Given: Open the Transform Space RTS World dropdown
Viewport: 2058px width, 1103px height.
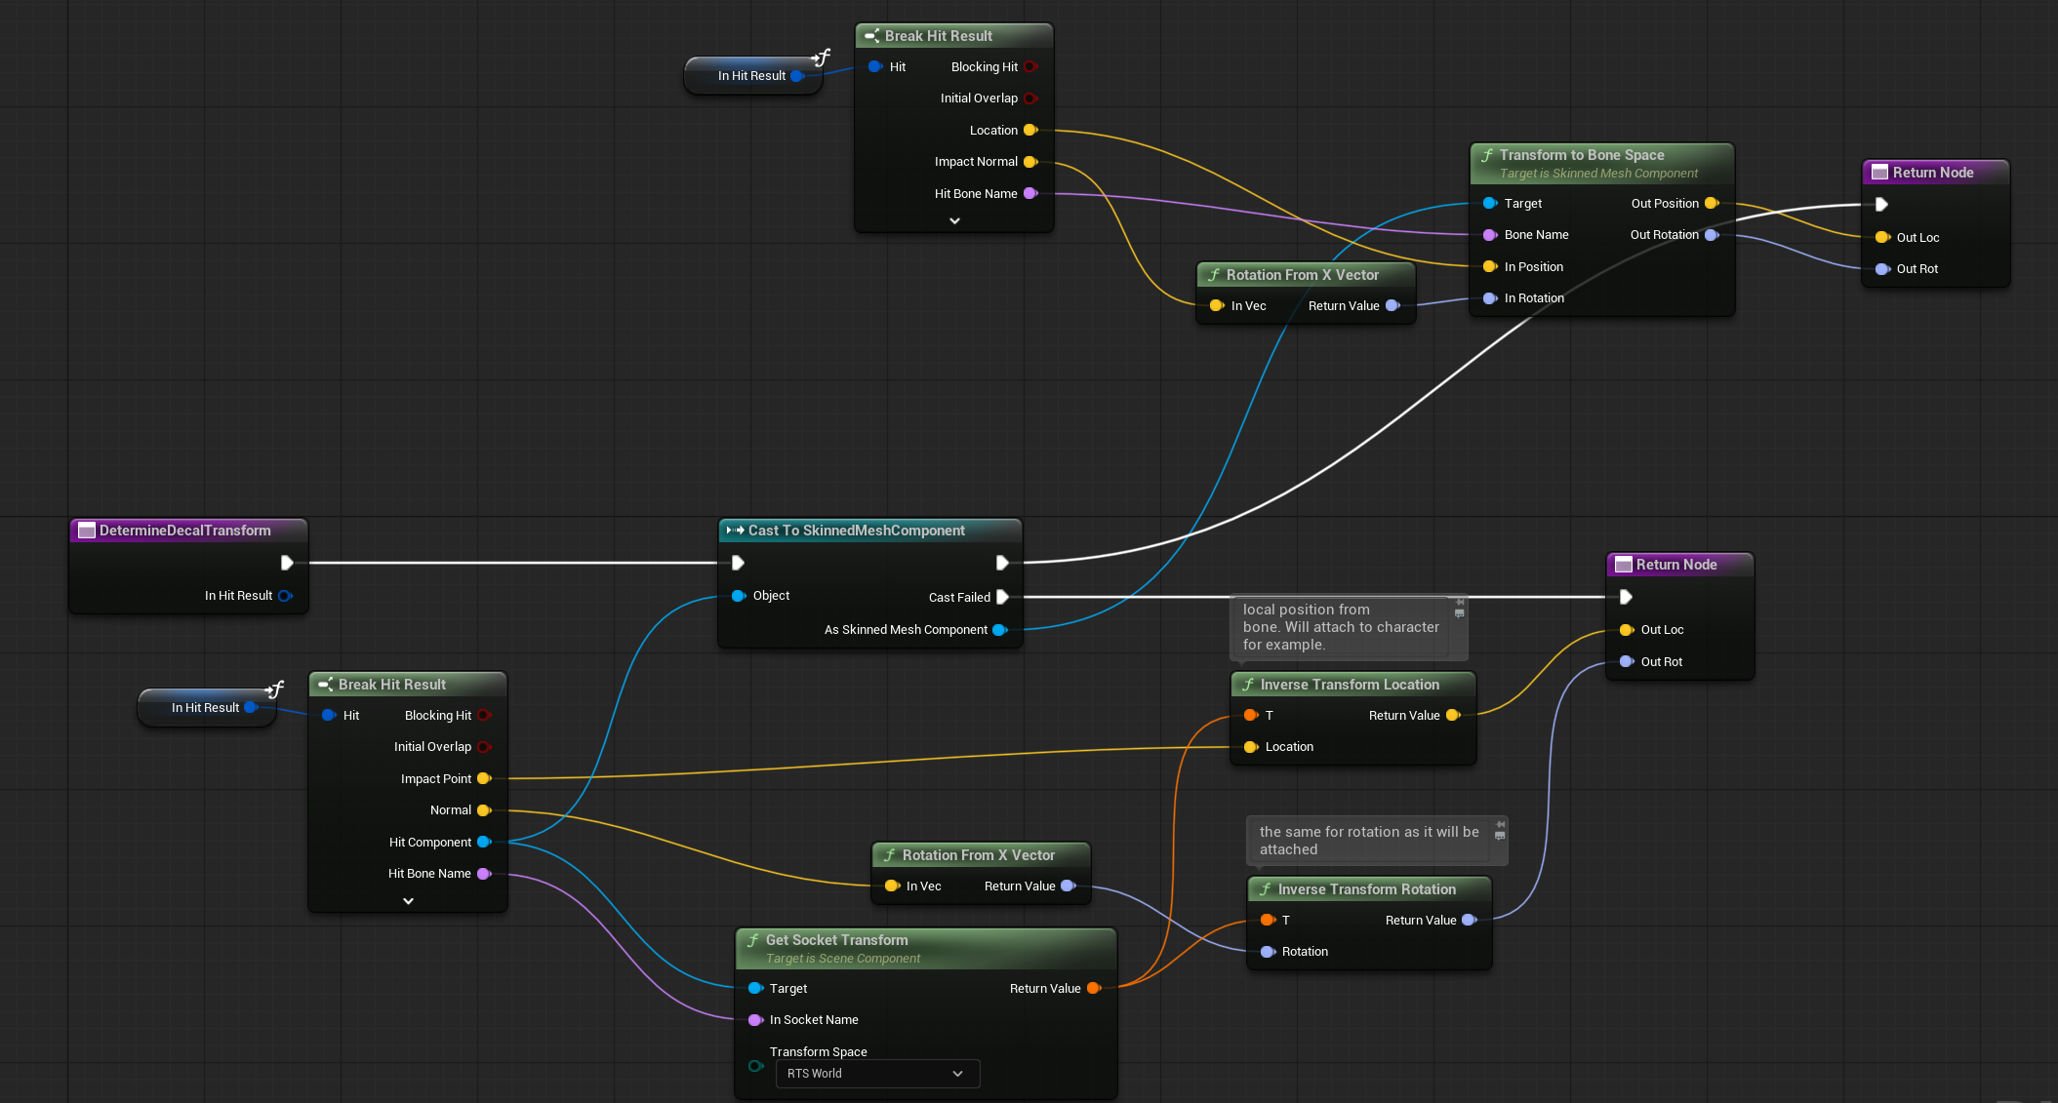Looking at the screenshot, I should point(876,1073).
